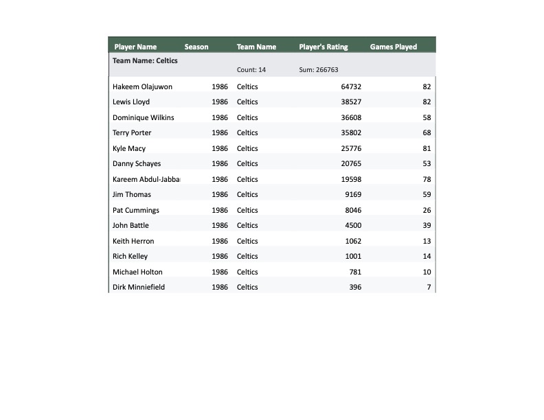Click the Sum: 266763 summary cell
The height and width of the screenshot is (420, 544).
319,70
